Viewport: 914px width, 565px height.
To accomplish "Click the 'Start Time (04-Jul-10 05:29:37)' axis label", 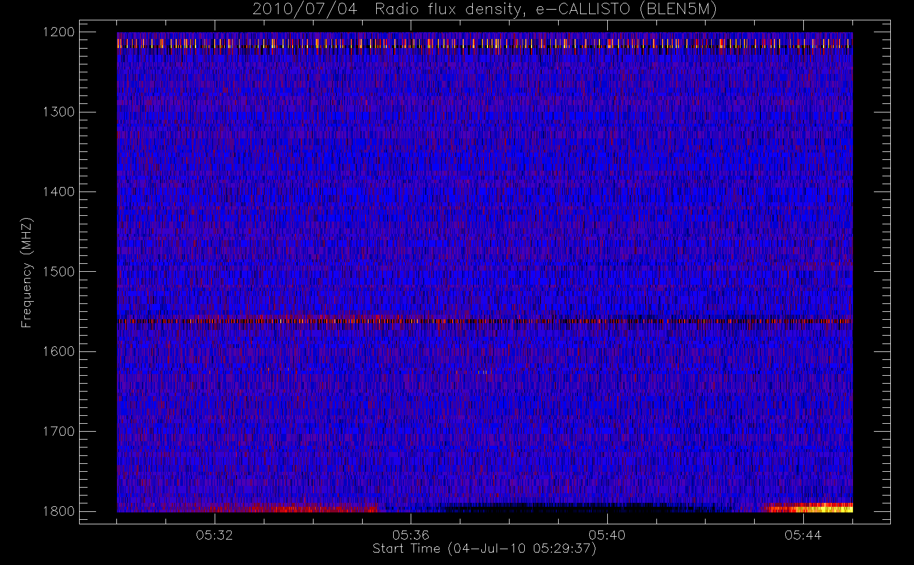I will click(x=485, y=549).
